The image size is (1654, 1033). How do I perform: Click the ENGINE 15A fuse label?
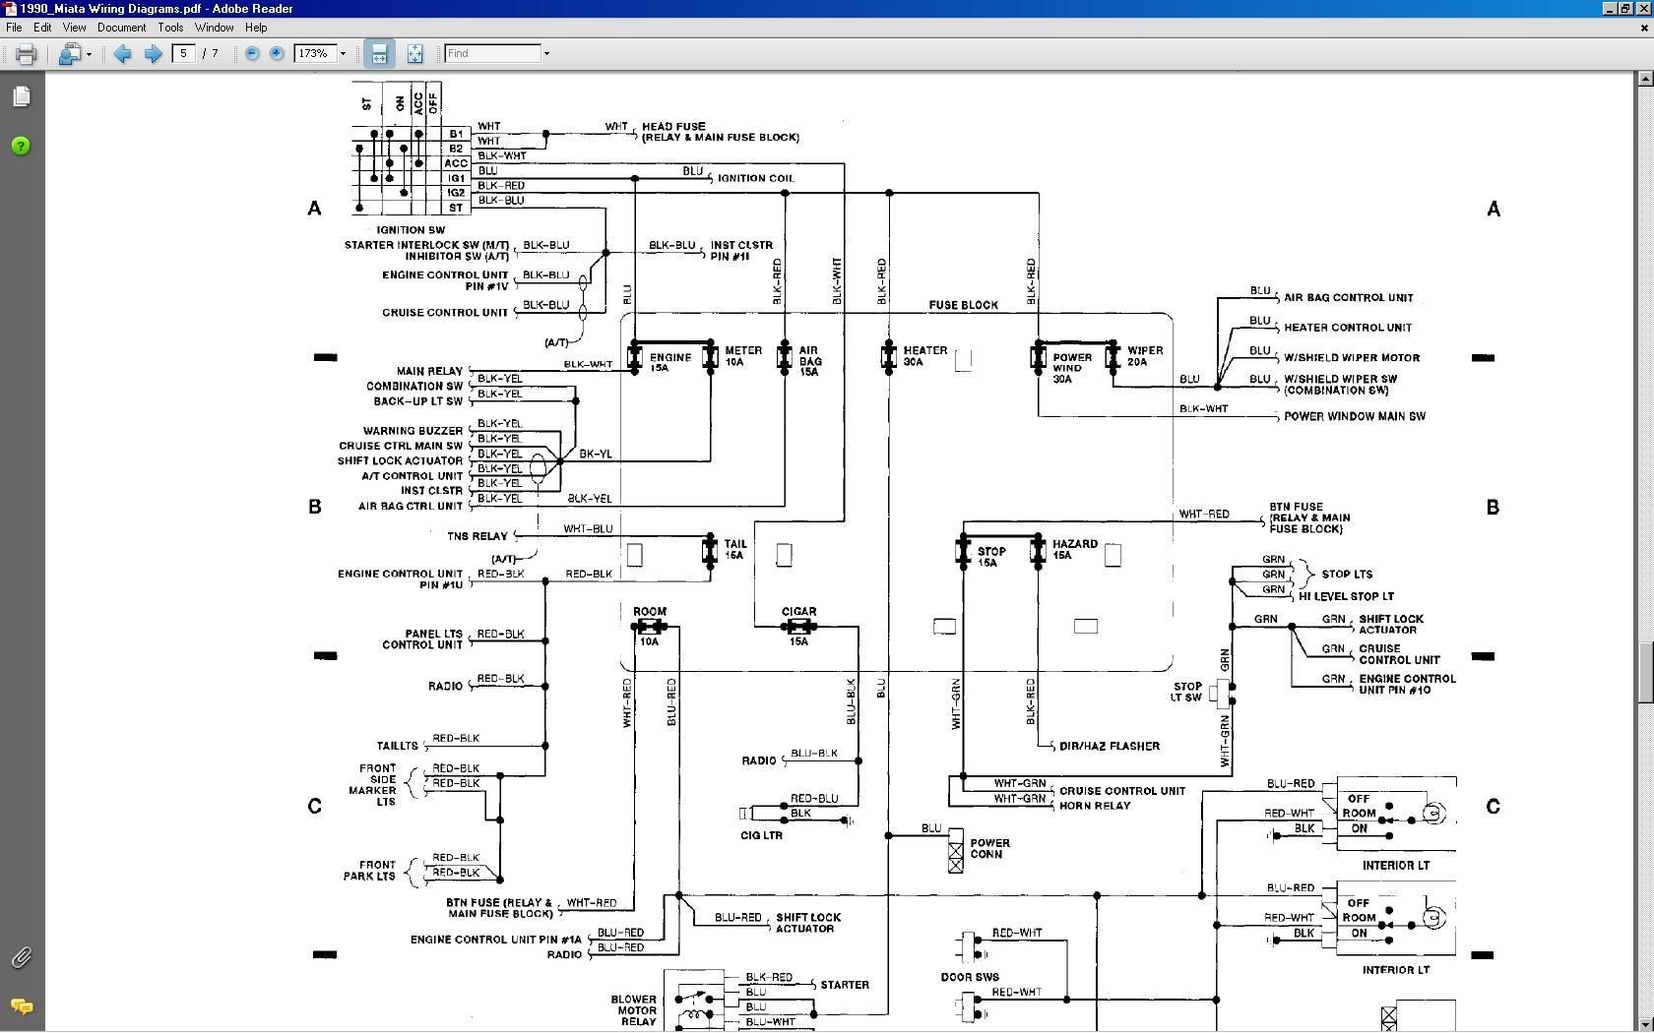coord(669,362)
